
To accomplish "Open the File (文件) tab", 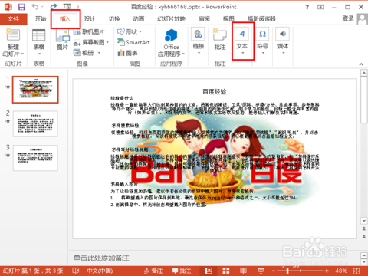I will [x=13, y=18].
